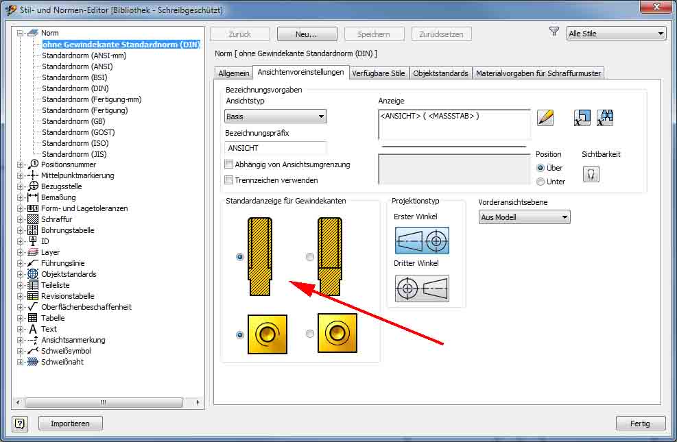This screenshot has width=677, height=442.
Task: Expand the Tabelle tree node
Action: click(x=20, y=318)
